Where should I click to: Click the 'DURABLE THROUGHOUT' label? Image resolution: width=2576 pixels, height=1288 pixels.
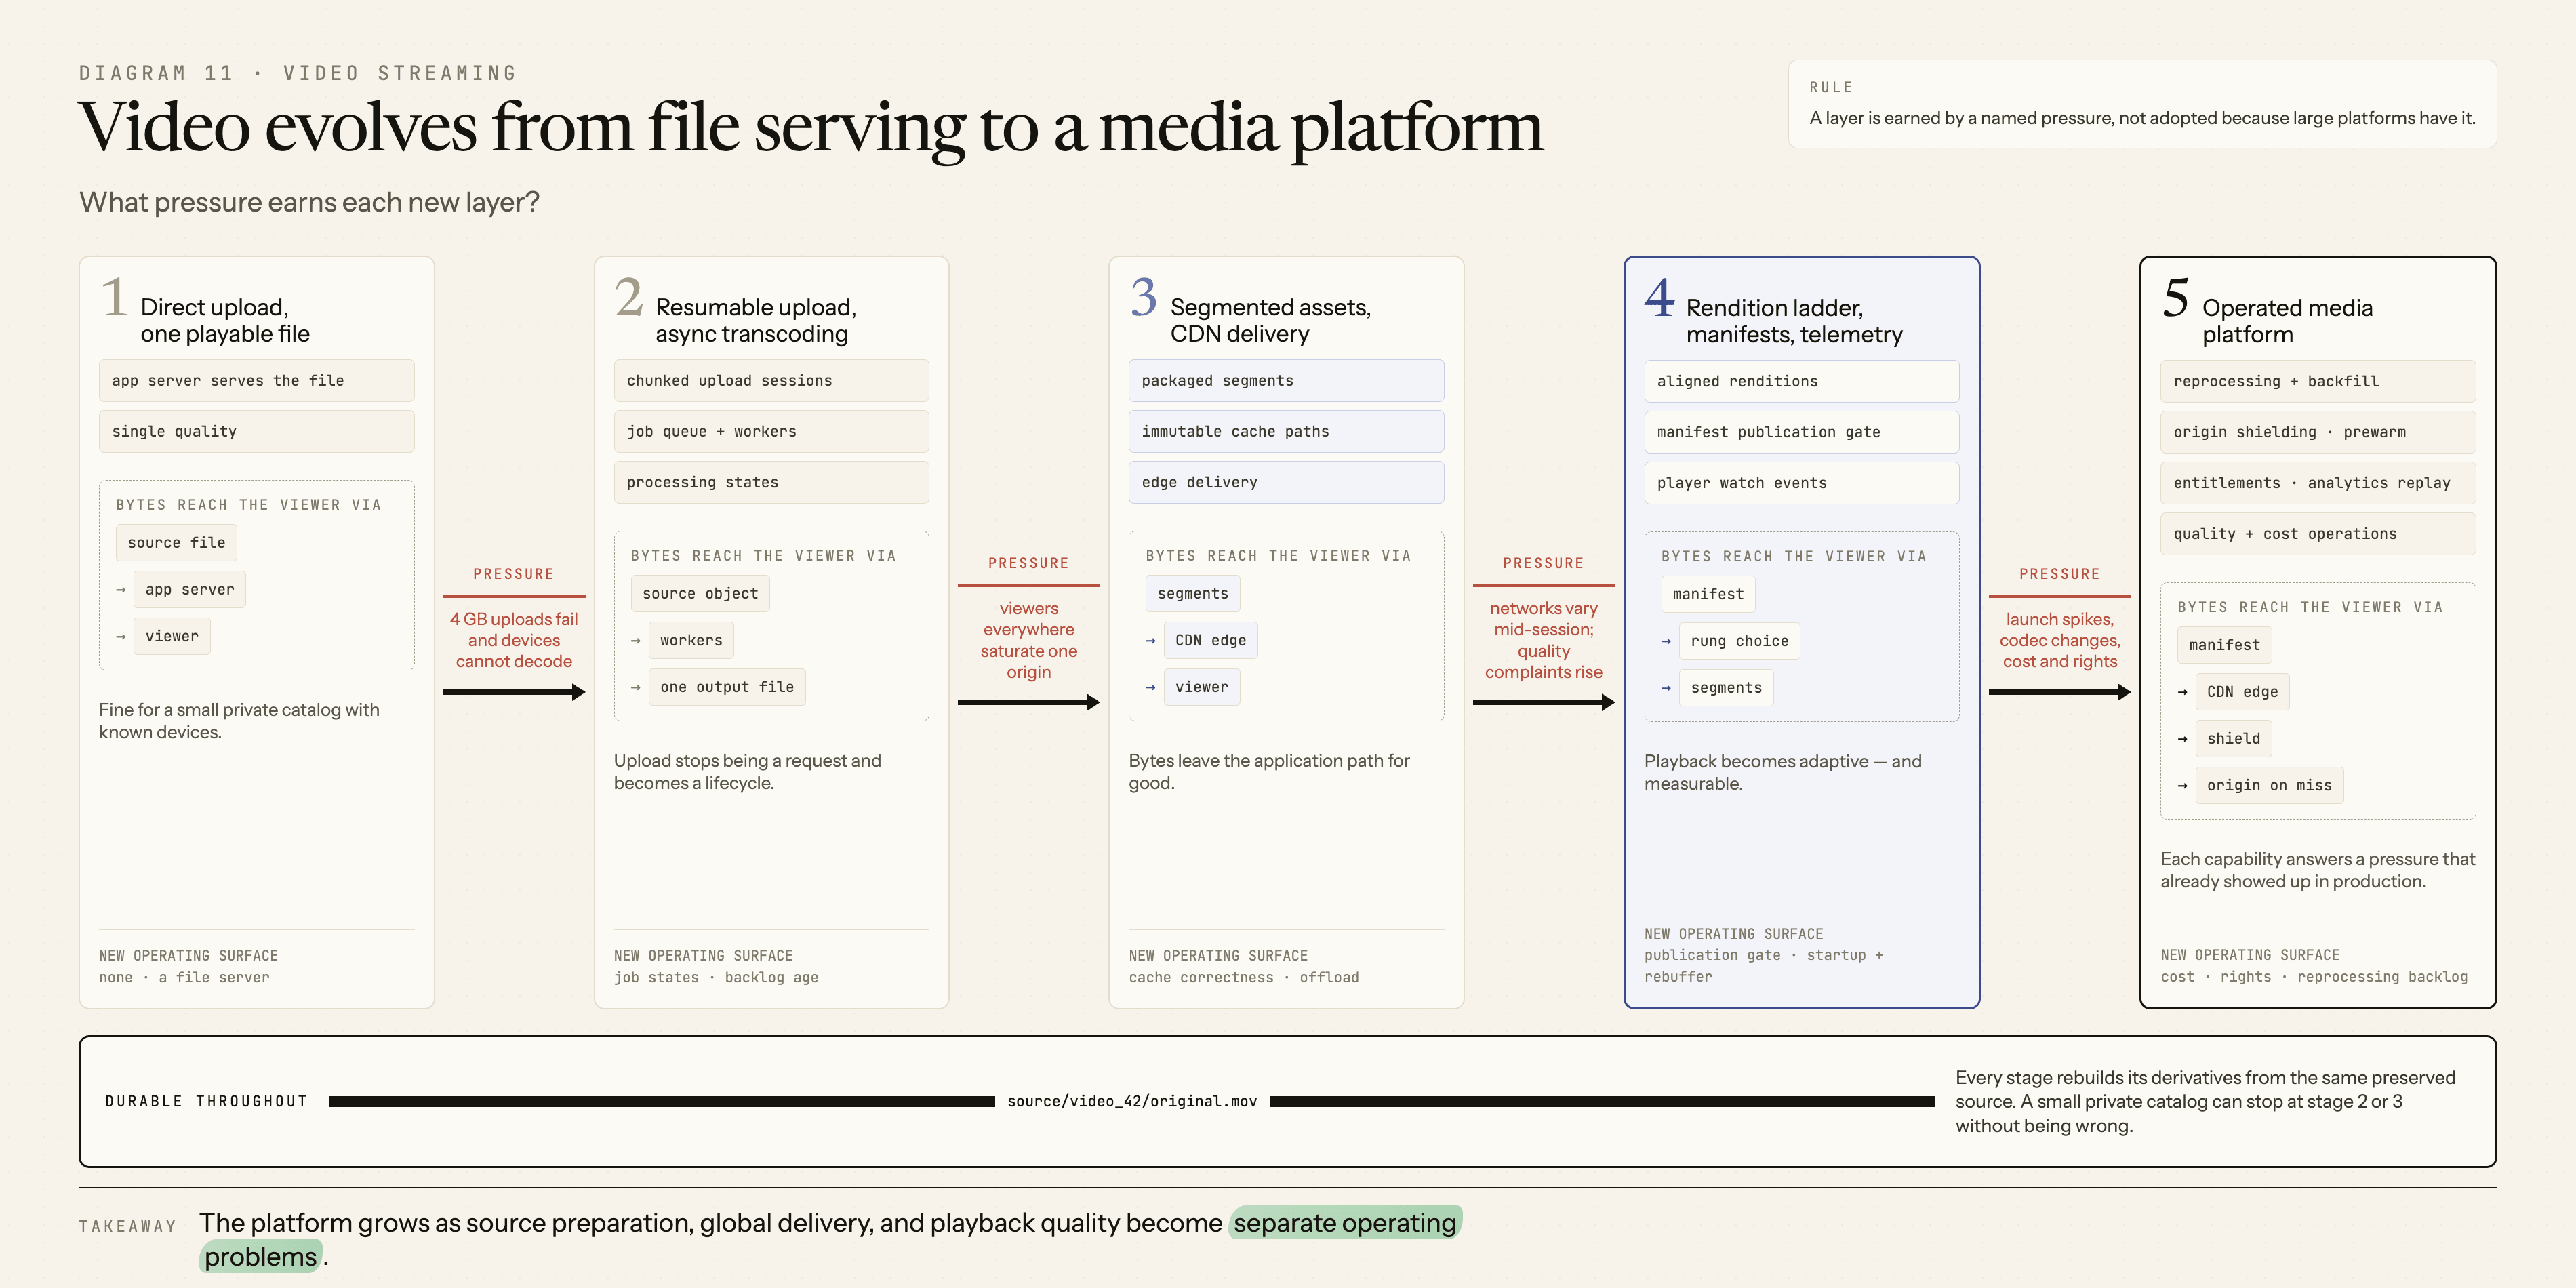pyautogui.click(x=206, y=1102)
